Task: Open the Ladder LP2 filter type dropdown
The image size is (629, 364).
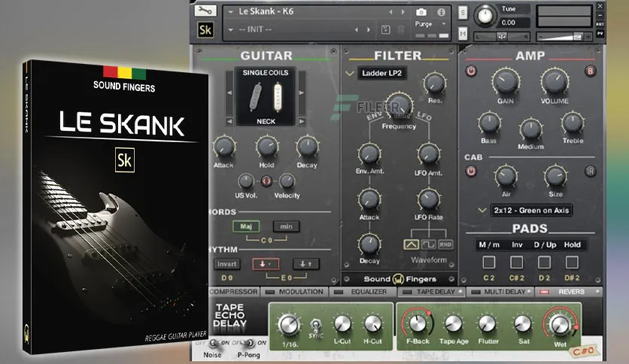Action: tap(381, 74)
